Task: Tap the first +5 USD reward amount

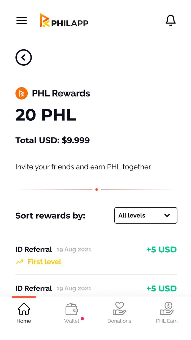Action: coord(161,250)
